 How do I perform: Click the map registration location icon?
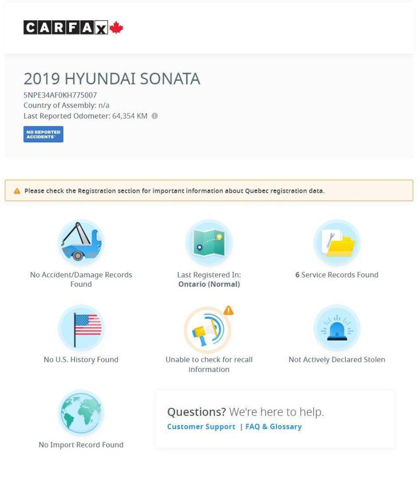(x=209, y=242)
